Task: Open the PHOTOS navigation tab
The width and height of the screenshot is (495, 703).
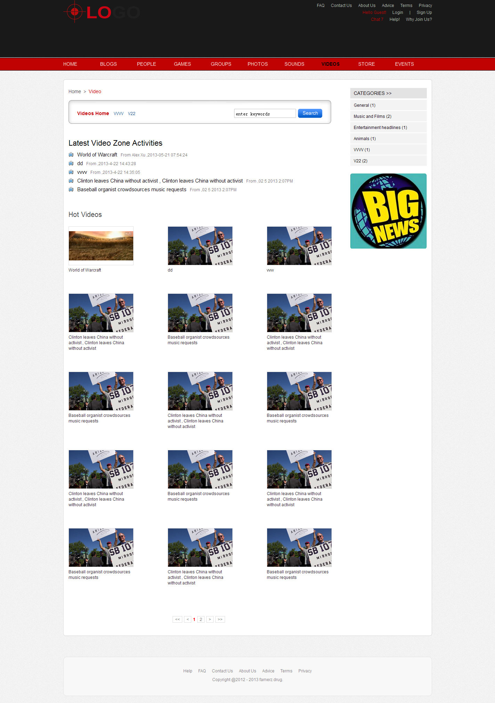Action: coord(258,64)
